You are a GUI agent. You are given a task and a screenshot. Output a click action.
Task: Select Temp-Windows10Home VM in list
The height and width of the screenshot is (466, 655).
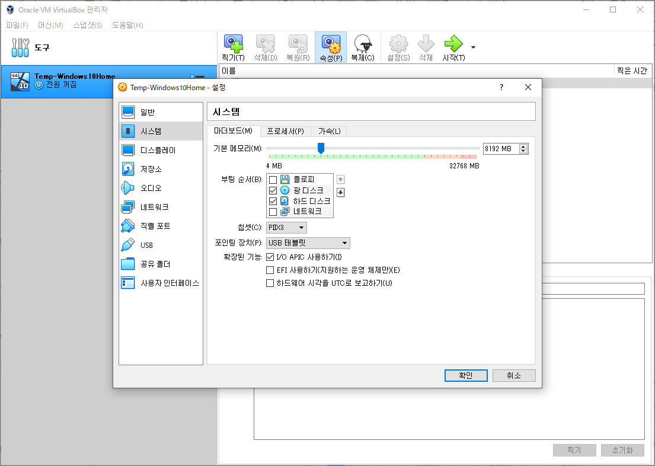pyautogui.click(x=109, y=81)
